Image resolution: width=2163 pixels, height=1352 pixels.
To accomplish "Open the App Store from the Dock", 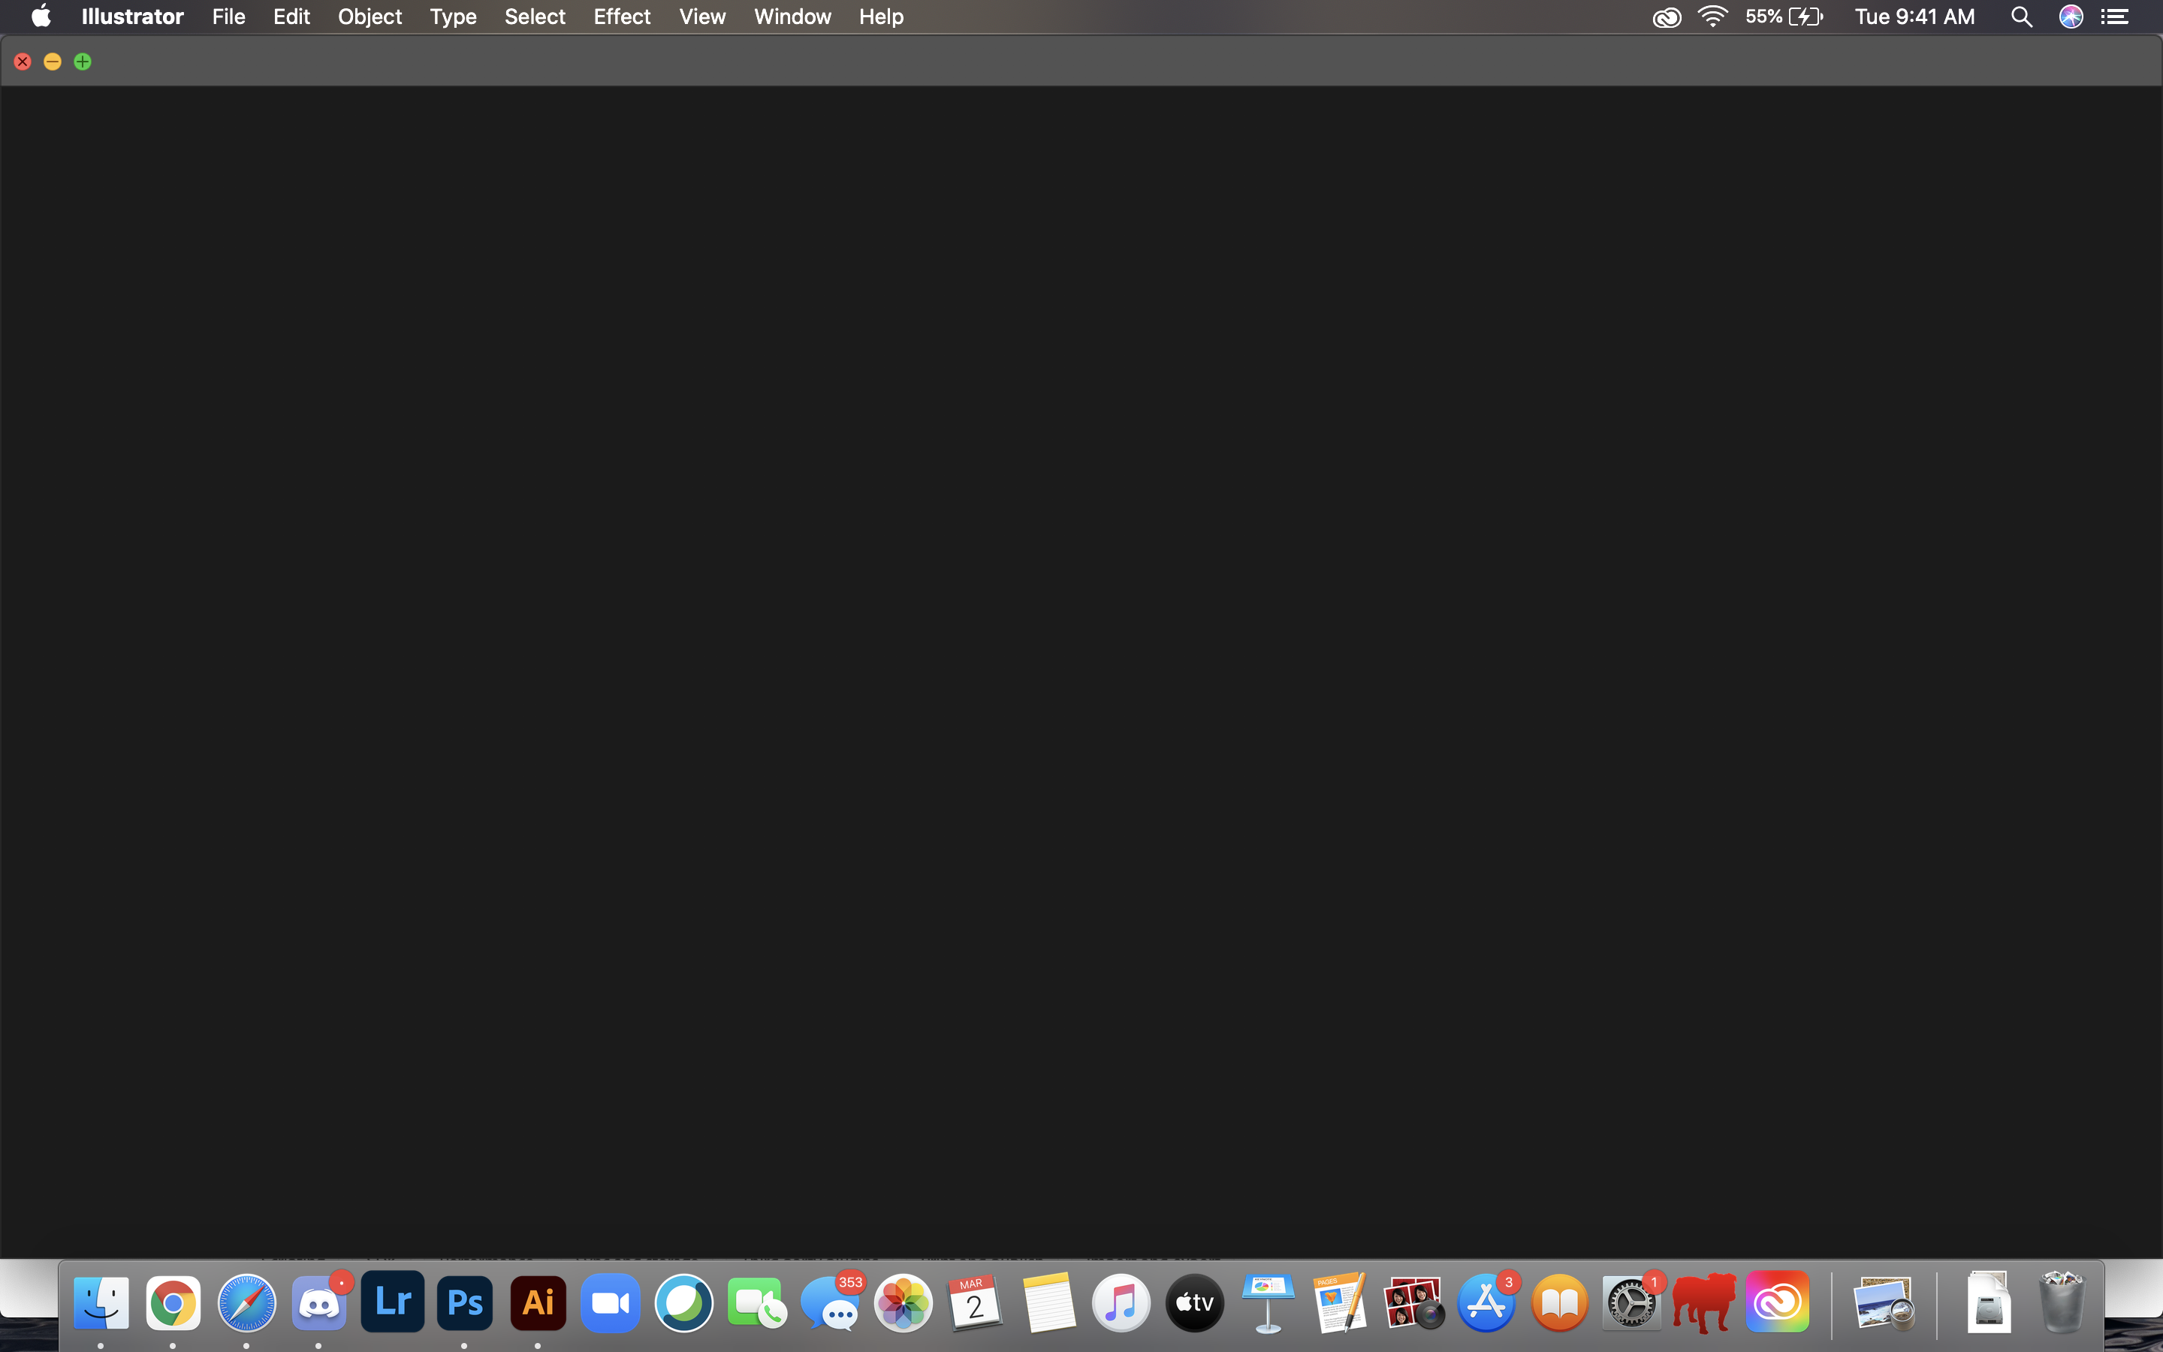I will pos(1486,1302).
